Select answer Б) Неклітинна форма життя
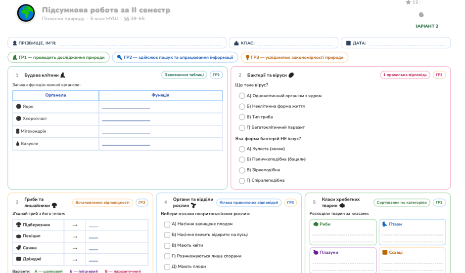This screenshot has width=465, height=273. (x=242, y=106)
